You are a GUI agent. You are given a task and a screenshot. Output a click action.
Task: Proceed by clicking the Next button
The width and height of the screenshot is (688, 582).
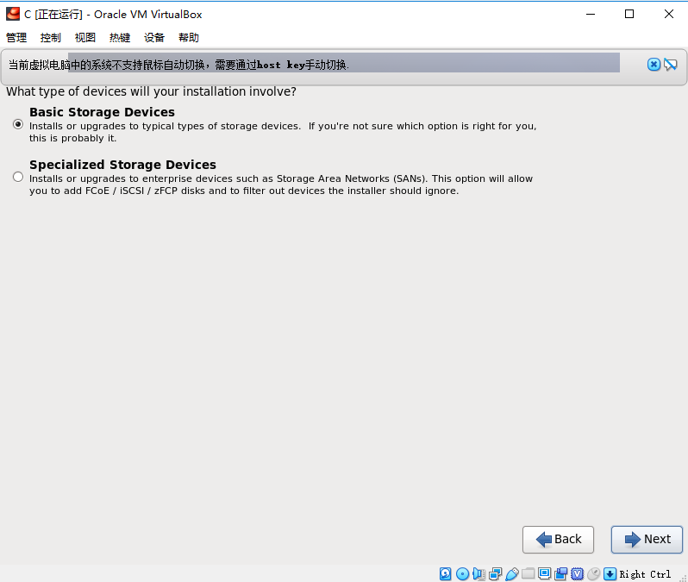[647, 539]
